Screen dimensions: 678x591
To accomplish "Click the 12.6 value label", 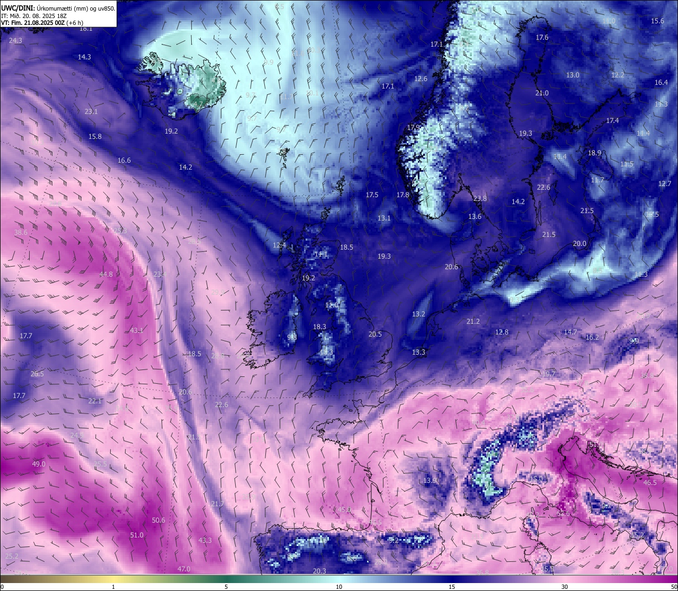I will tap(421, 78).
